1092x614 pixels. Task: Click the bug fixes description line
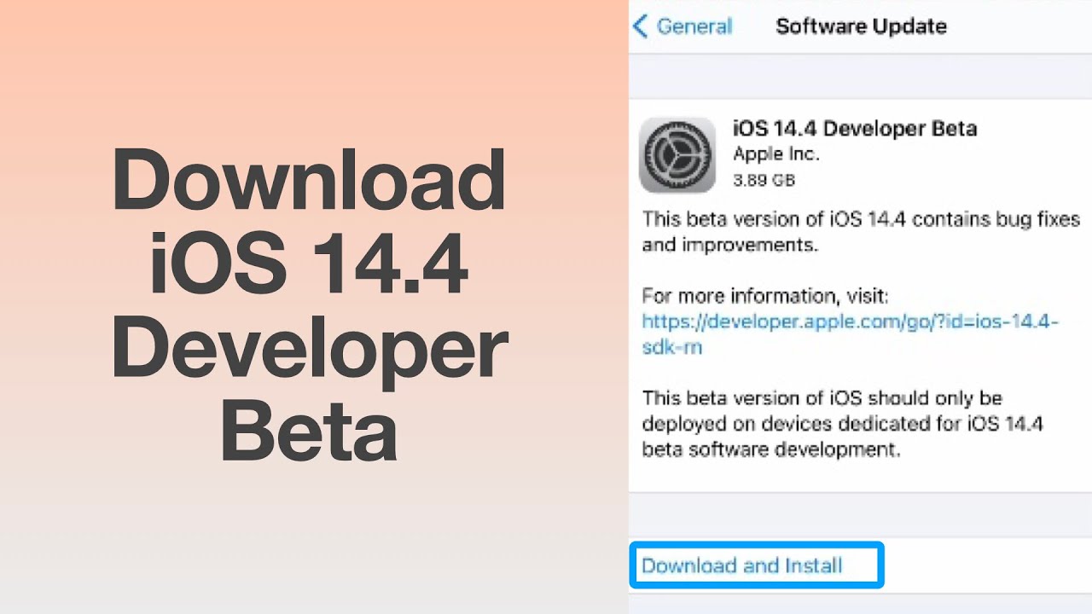pyautogui.click(x=861, y=219)
